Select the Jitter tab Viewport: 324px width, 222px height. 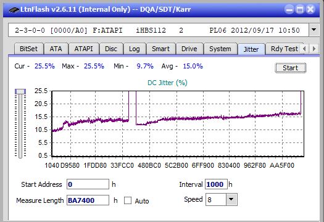tap(251, 49)
